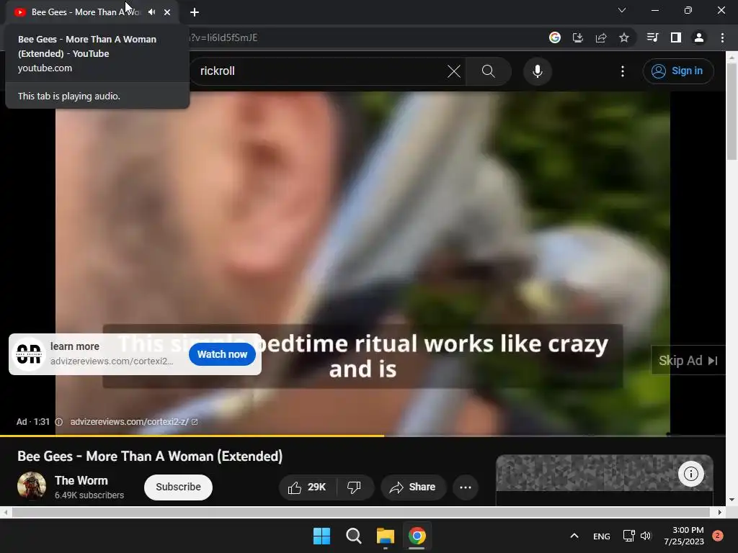The image size is (738, 553).
Task: Click the vertical page scrollbar
Action: click(x=732, y=113)
